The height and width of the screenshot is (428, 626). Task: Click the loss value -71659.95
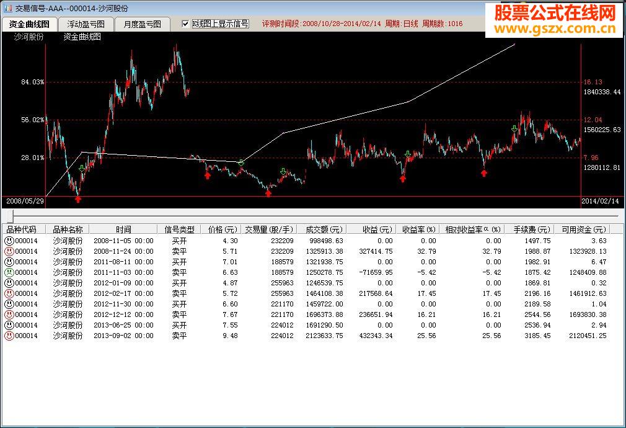[374, 272]
